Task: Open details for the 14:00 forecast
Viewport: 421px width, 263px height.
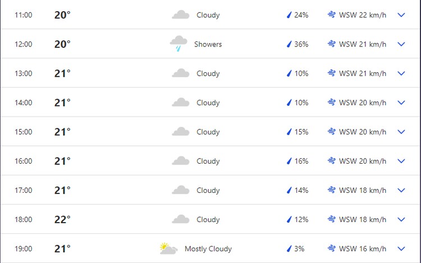Action: pos(401,103)
